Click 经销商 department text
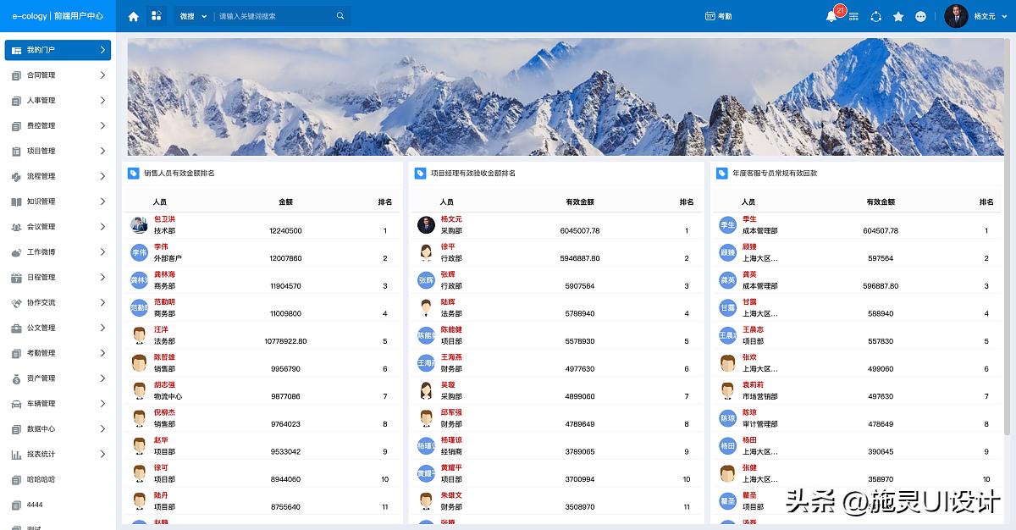 (x=451, y=452)
